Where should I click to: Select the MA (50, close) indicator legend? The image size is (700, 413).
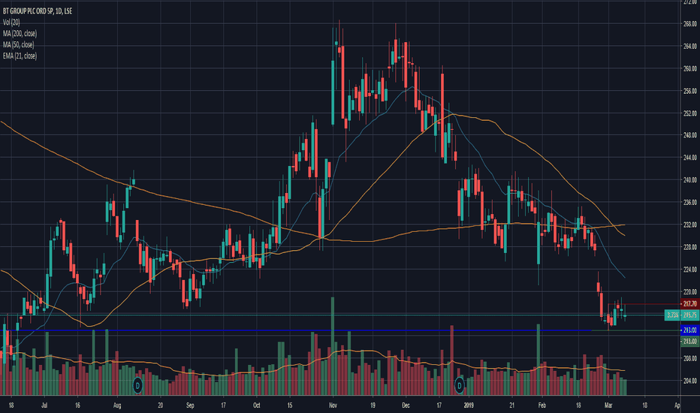pos(18,44)
